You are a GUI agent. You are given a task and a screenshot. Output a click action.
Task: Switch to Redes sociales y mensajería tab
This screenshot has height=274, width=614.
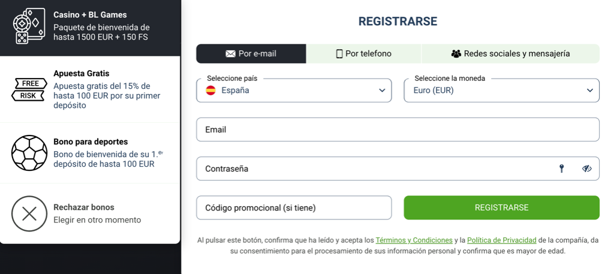pos(510,54)
